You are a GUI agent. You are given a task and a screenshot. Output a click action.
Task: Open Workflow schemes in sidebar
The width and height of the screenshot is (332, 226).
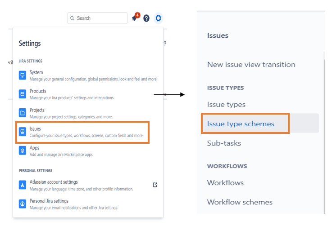(x=240, y=202)
